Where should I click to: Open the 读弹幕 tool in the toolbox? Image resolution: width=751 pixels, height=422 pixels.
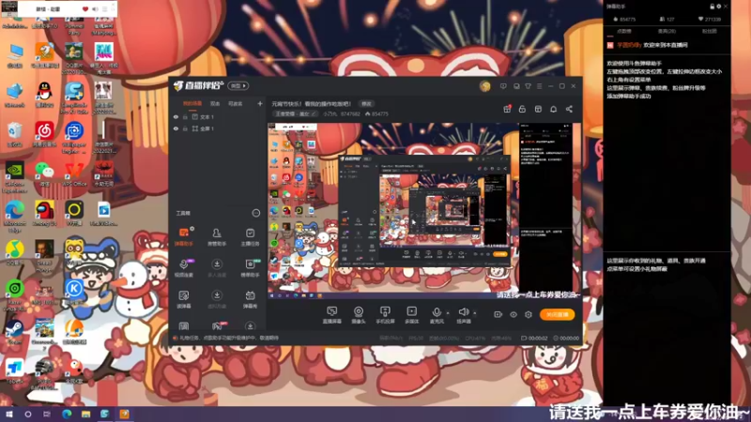184,299
